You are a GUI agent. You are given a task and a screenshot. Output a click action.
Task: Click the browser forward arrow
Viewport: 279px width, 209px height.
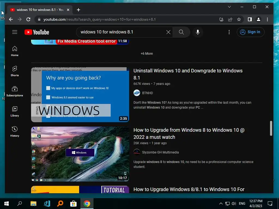pyautogui.click(x=20, y=19)
